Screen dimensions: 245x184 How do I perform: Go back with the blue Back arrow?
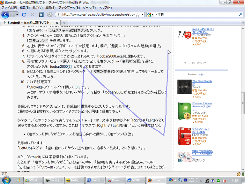5,15
